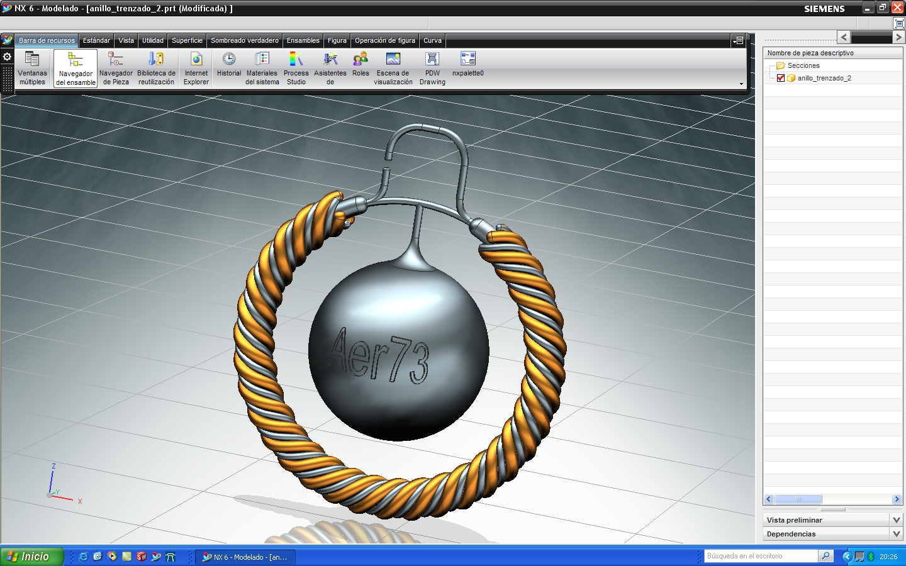Viewport: 906px width, 566px height.
Task: Select anillo_trenzado_2 tree row
Action: click(833, 78)
